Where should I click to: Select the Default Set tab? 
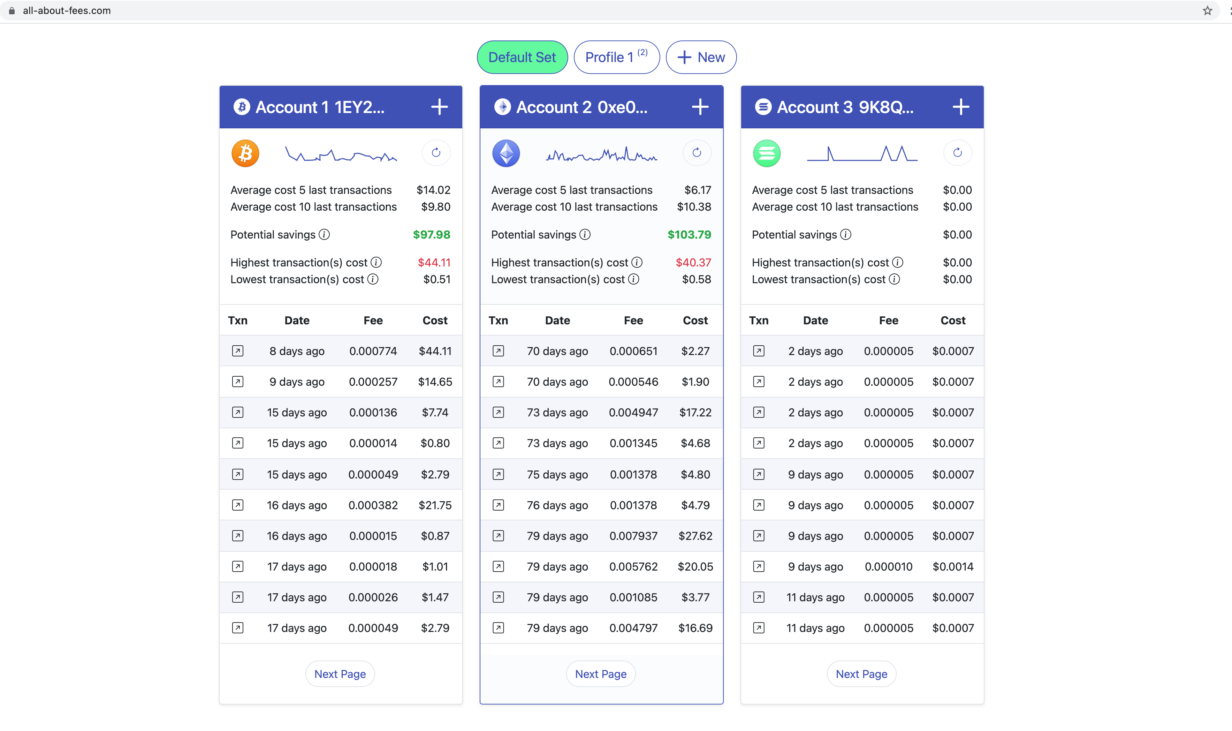(x=522, y=57)
